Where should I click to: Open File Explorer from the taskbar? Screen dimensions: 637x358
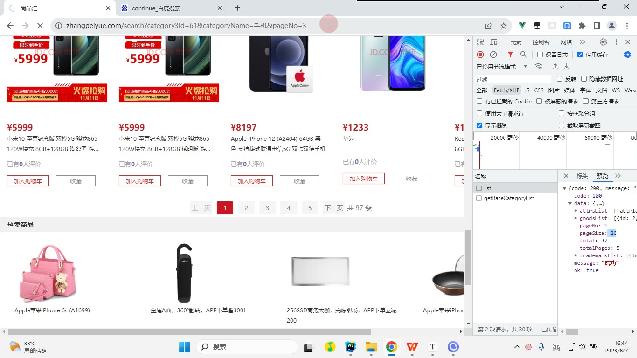[371, 347]
